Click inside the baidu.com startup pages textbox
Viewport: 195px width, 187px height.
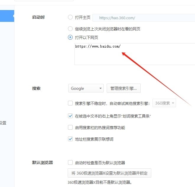click(135, 54)
